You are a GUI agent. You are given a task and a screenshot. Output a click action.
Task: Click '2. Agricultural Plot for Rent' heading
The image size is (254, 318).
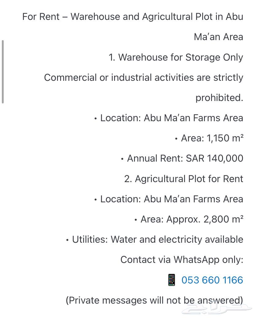[184, 179]
